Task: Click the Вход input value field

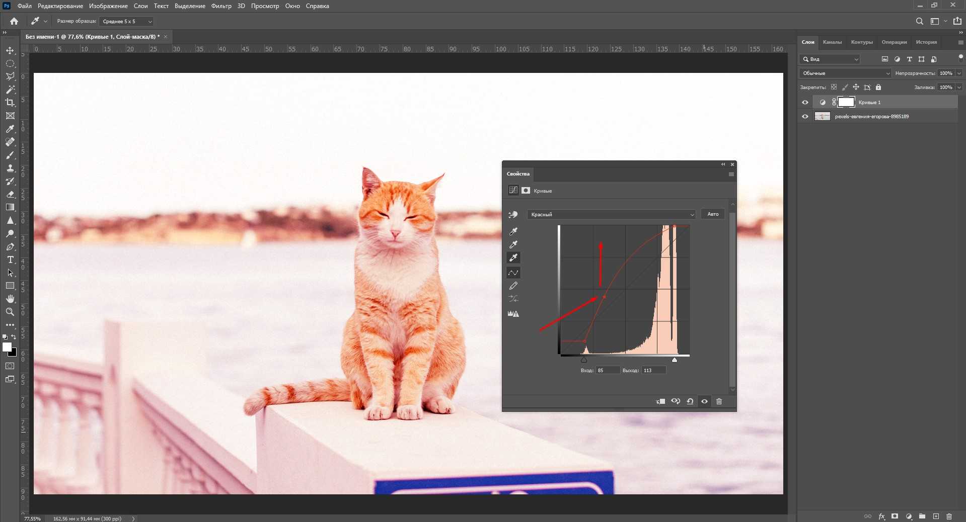Action: point(608,371)
